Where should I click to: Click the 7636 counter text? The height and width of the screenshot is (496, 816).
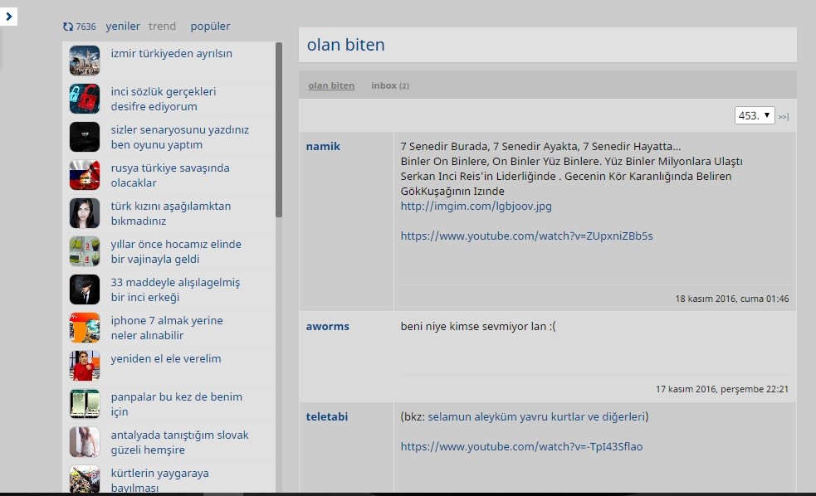pos(86,27)
